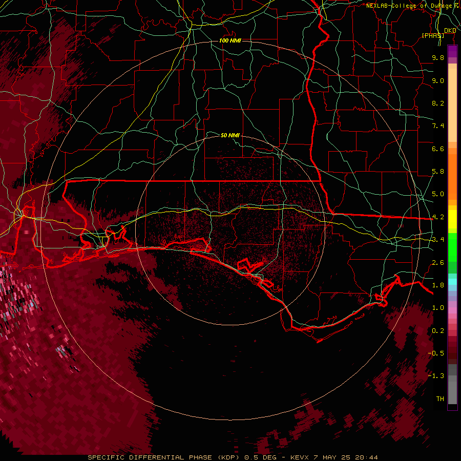Click the "9.0" legend value
461x461 pixels.
438,80
